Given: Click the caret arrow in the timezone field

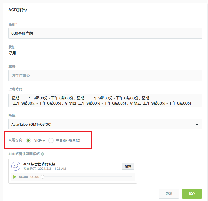Looking at the screenshot, I should [197, 125].
